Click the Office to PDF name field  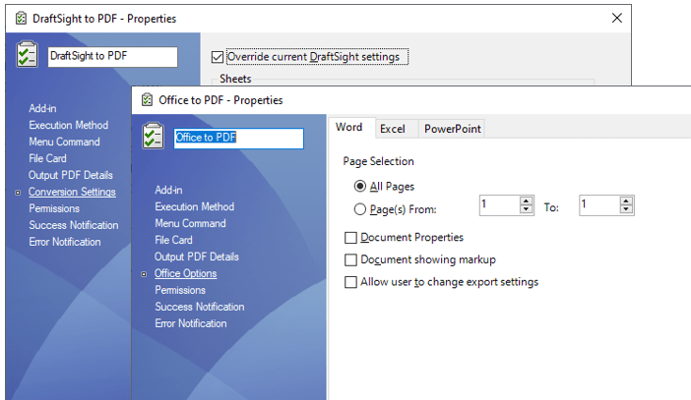click(x=238, y=139)
